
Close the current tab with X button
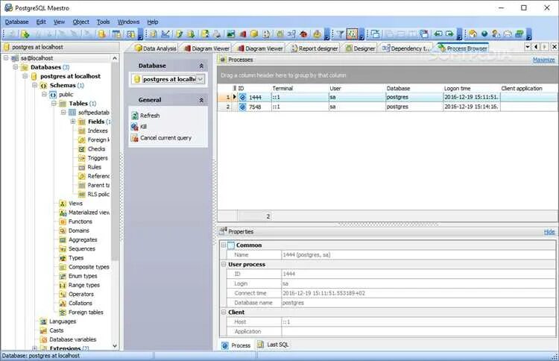555,47
